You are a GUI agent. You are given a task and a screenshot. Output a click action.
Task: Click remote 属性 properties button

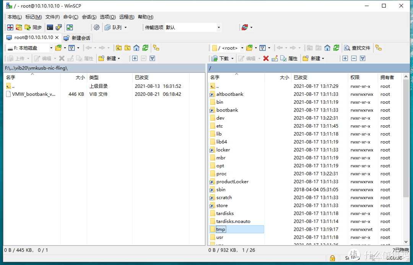(x=289, y=58)
